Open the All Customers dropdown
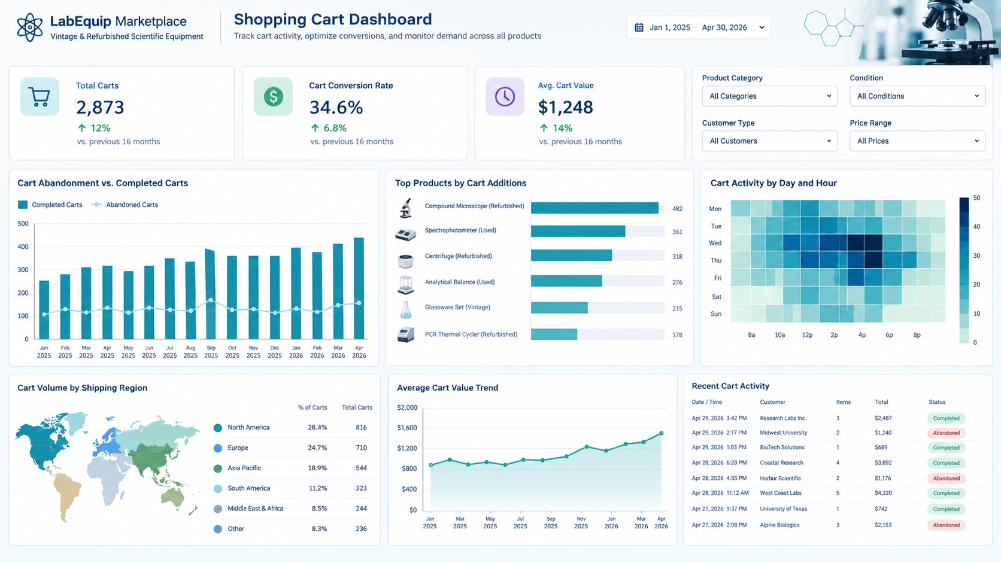Screen dimensions: 1001x563 click(x=770, y=141)
